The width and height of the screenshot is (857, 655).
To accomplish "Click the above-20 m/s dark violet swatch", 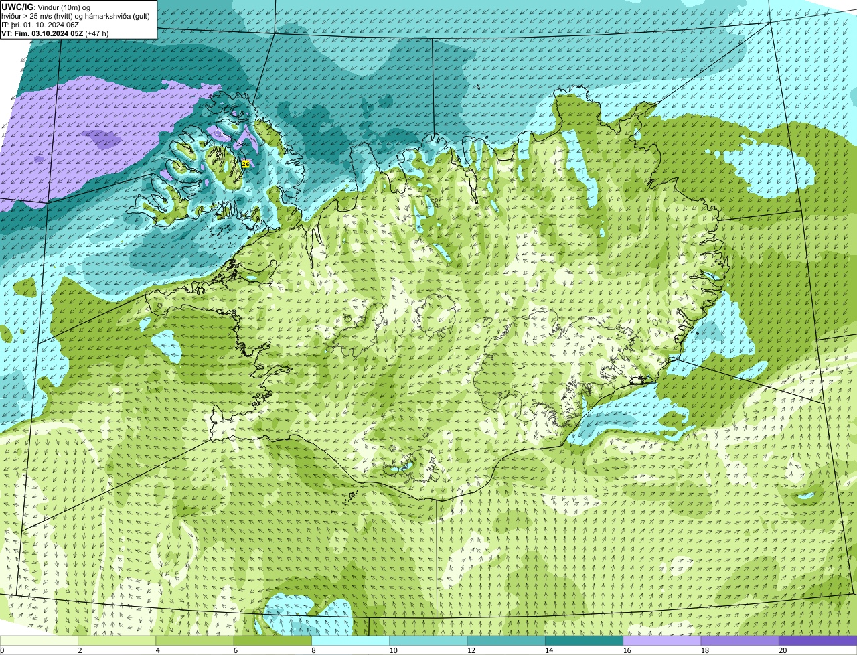I will pos(818,640).
